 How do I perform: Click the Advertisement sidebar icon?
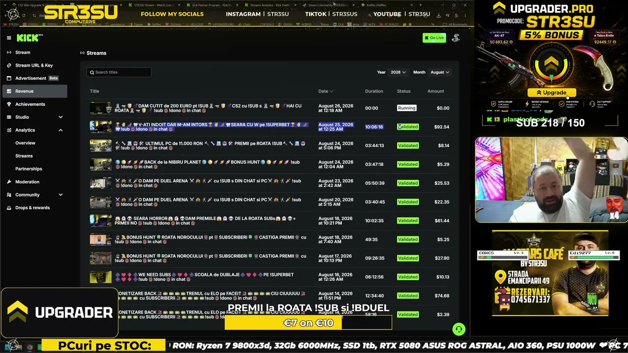[x=9, y=78]
